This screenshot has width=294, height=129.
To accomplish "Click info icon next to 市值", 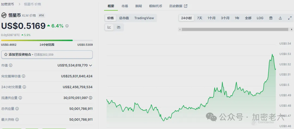I will 11,65.
